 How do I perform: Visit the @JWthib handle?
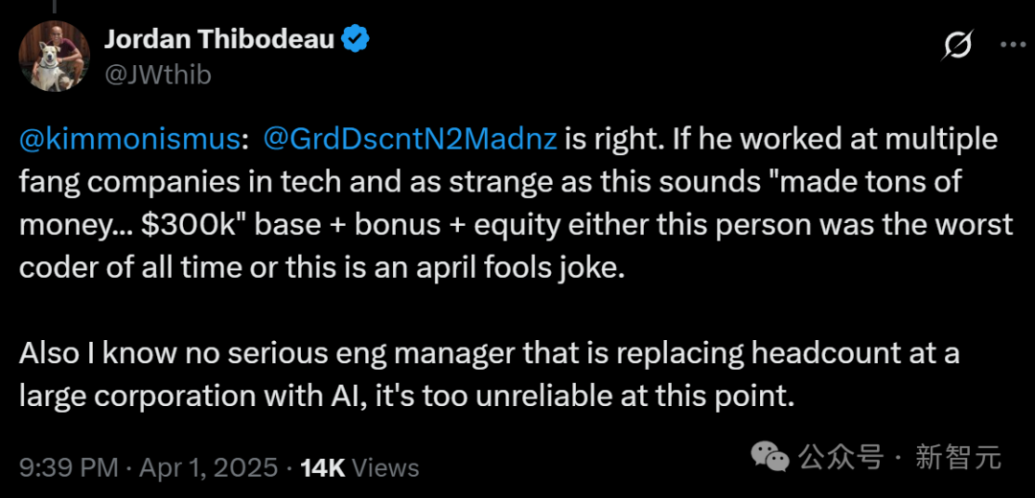pos(157,76)
